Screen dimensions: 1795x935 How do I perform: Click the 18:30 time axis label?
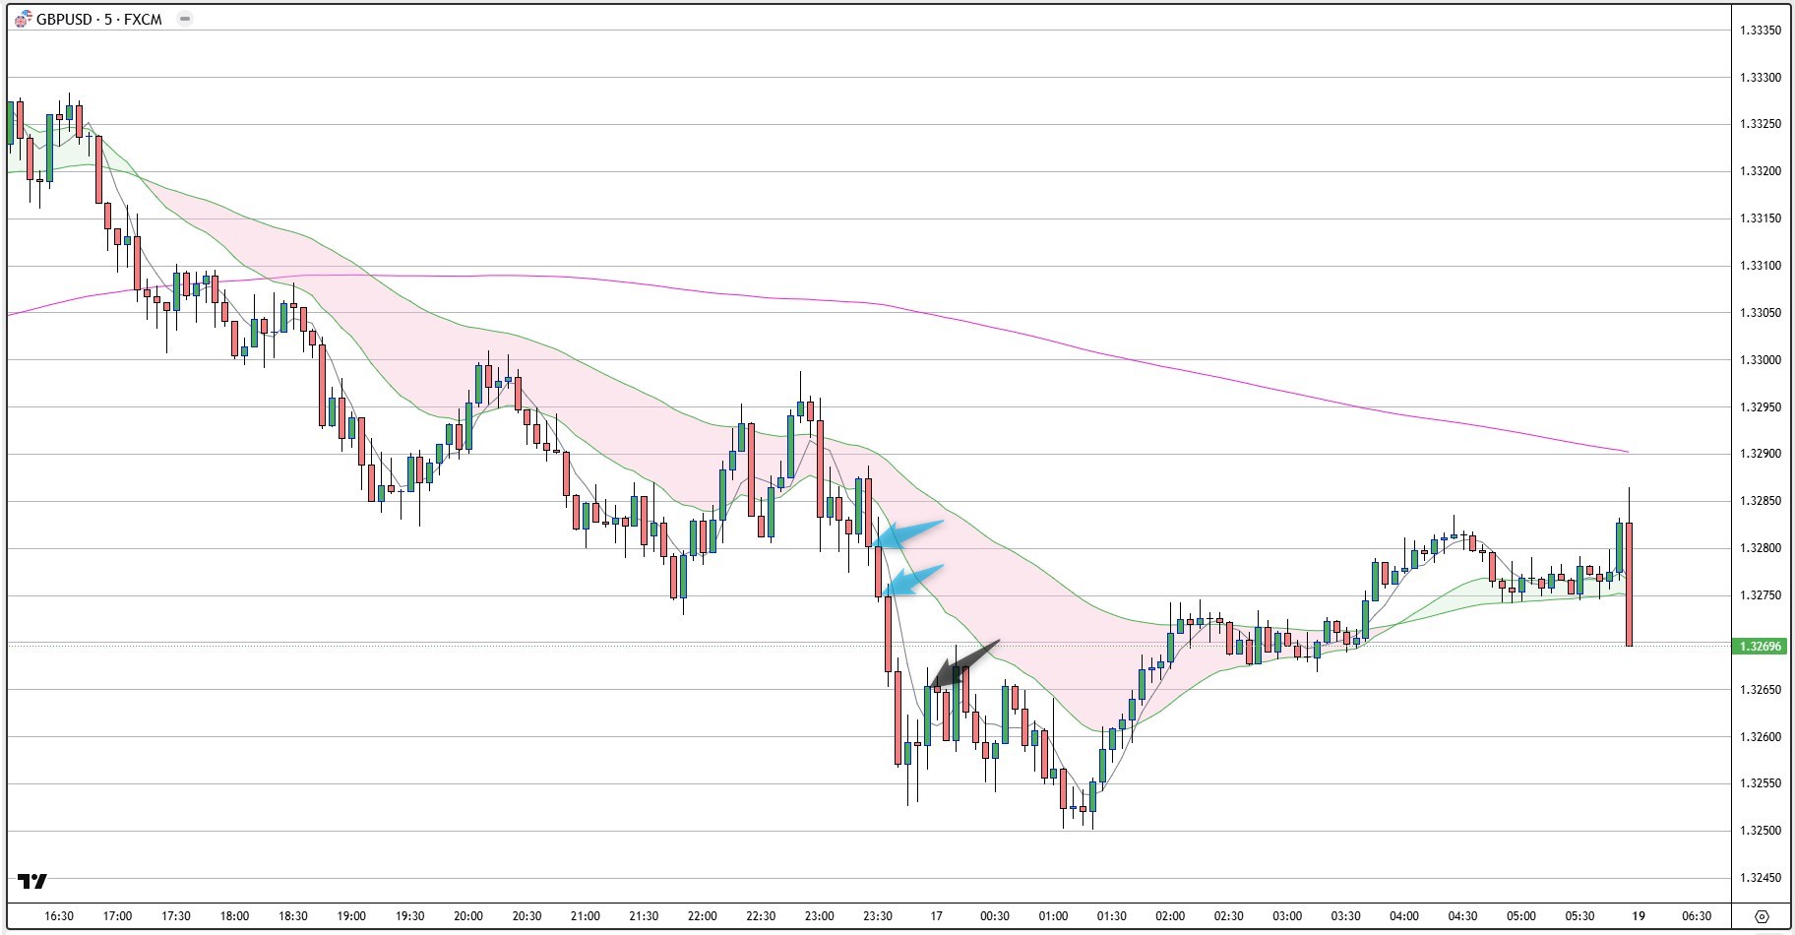[293, 916]
